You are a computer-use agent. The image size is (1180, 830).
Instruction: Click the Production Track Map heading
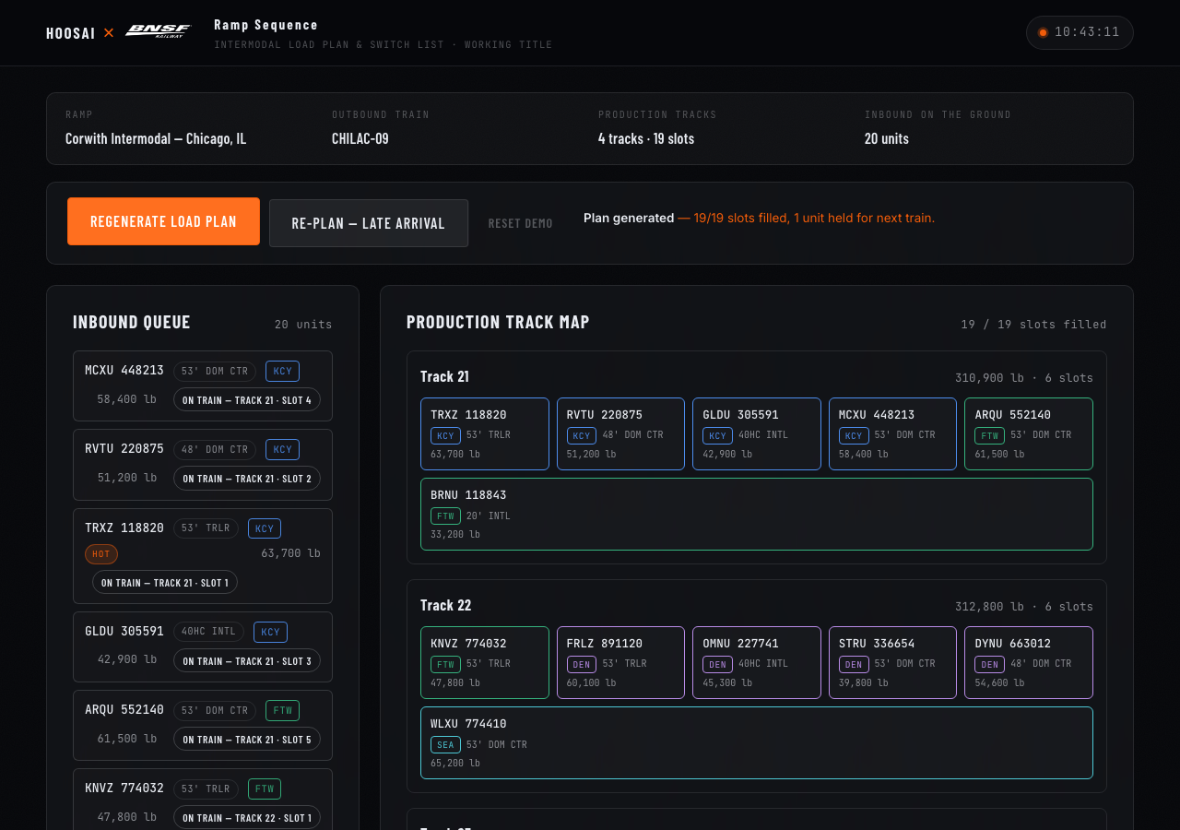[498, 322]
